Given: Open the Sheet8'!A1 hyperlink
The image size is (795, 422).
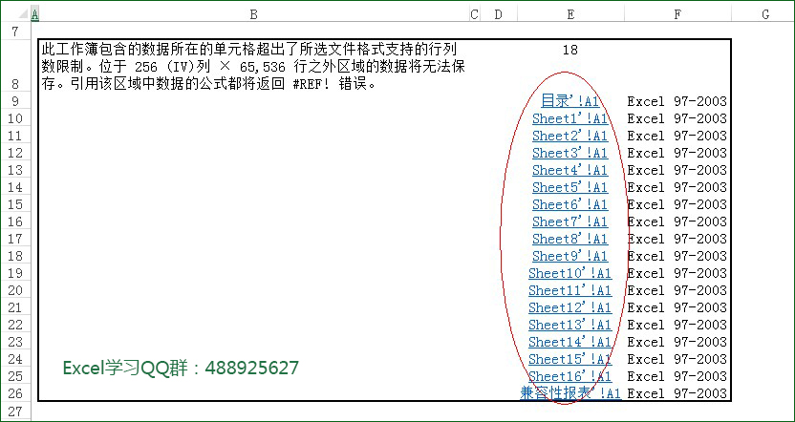Looking at the screenshot, I should 569,239.
